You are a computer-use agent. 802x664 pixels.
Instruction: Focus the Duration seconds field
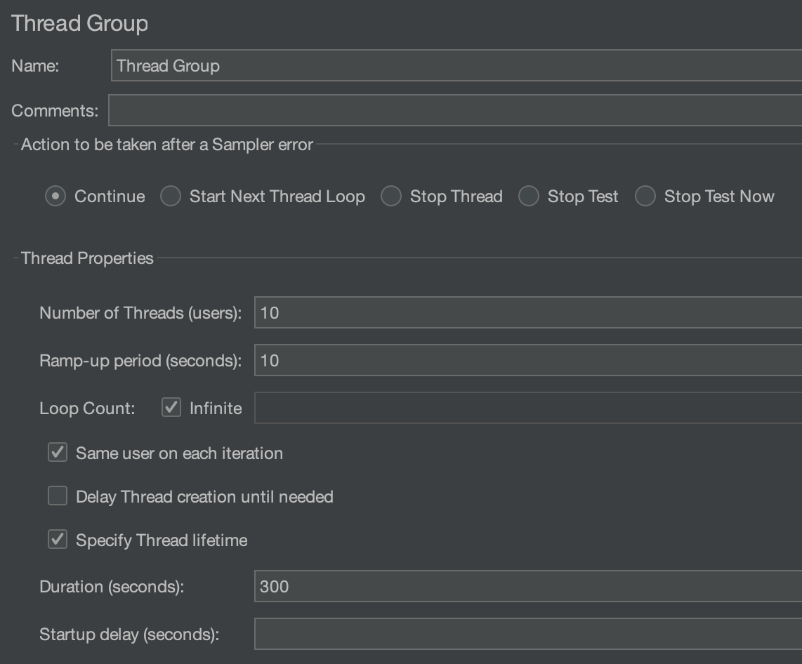(528, 587)
